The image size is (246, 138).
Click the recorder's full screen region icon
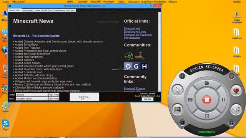(x=182, y=76)
